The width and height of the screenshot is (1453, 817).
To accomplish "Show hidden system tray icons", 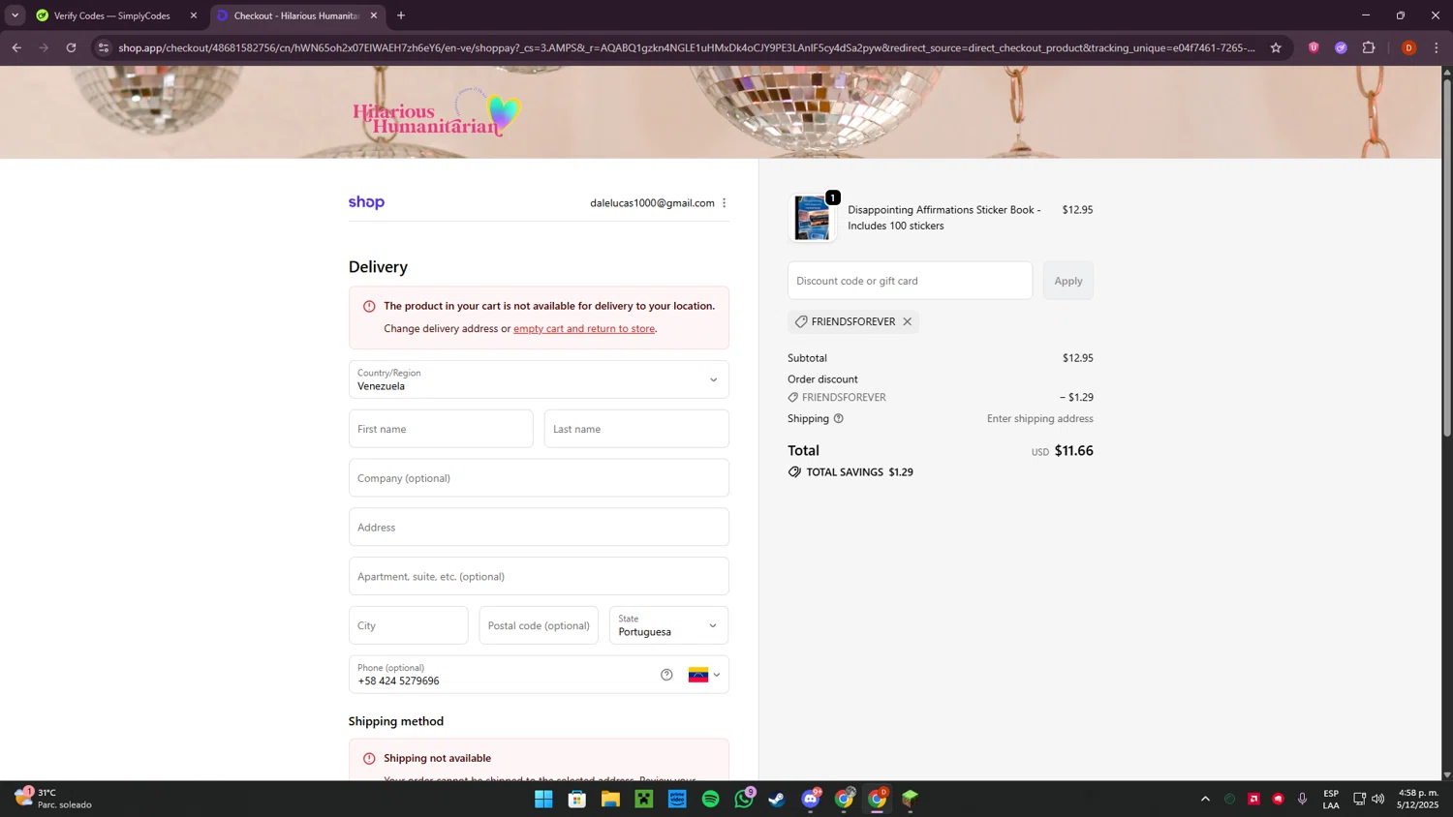I will coord(1205,799).
